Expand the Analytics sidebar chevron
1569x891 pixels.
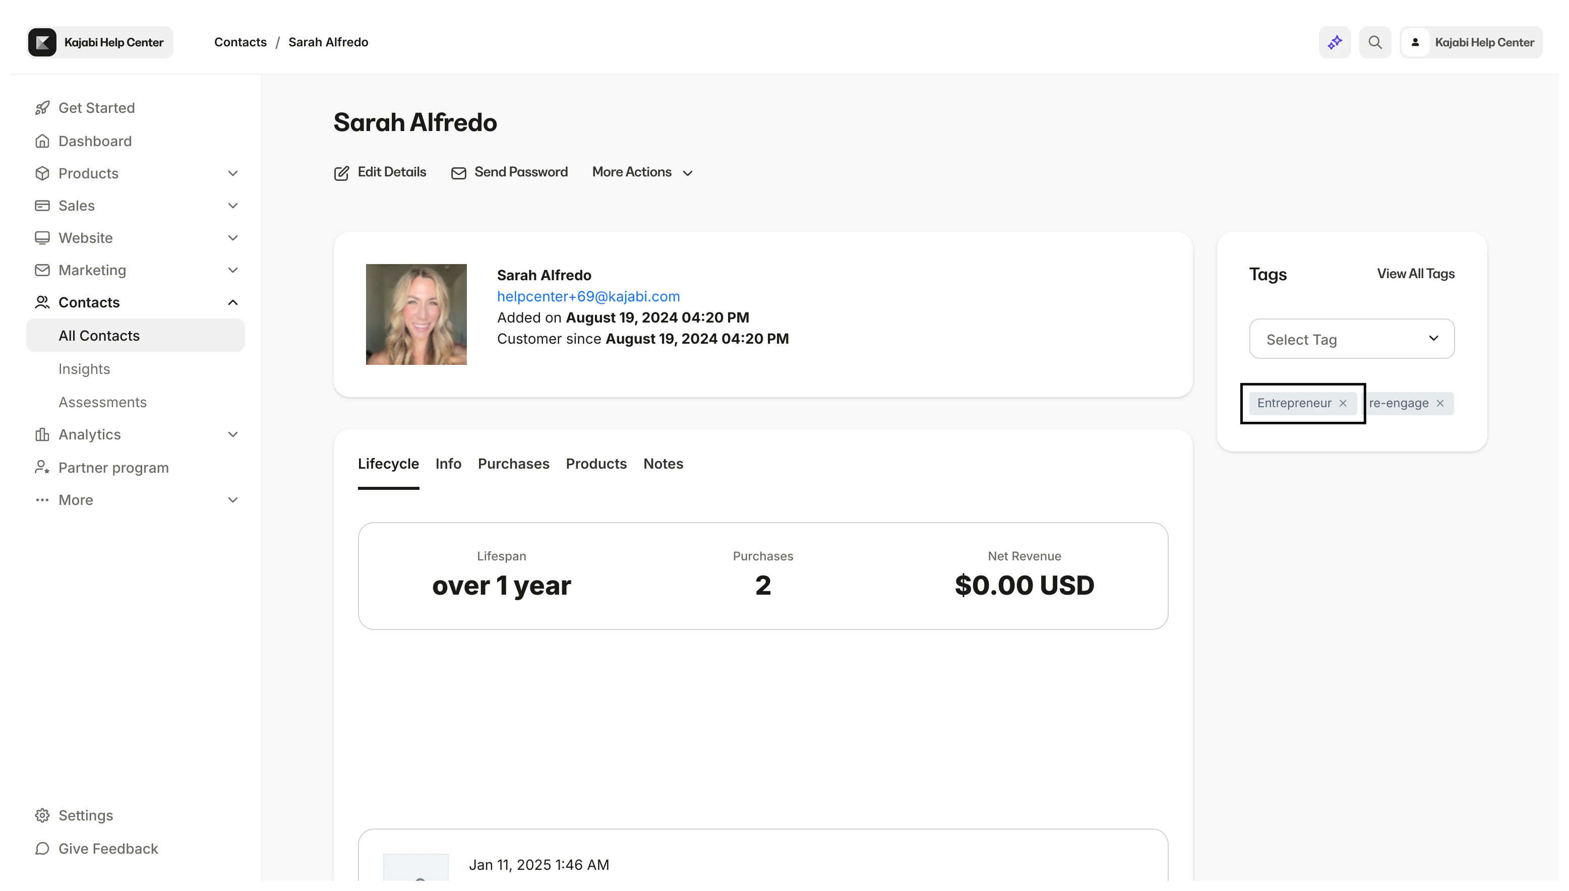[232, 434]
